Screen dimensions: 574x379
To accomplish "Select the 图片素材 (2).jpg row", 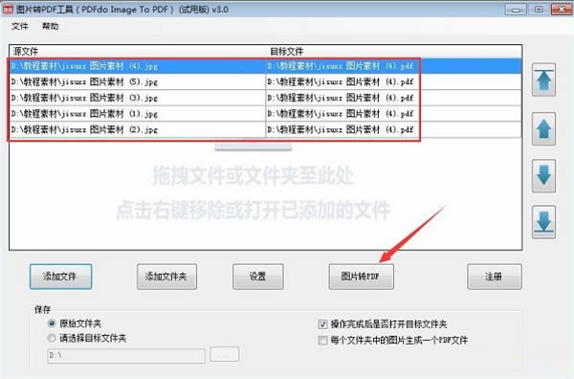I will [x=265, y=129].
